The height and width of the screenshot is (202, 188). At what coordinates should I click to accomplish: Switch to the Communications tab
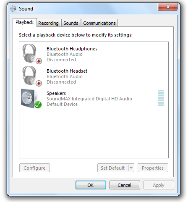tap(99, 23)
